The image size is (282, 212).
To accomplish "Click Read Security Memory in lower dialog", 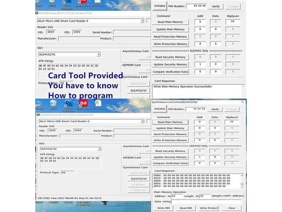I will pyautogui.click(x=170, y=151).
